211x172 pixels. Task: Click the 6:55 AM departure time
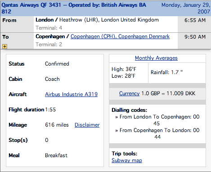(195, 20)
